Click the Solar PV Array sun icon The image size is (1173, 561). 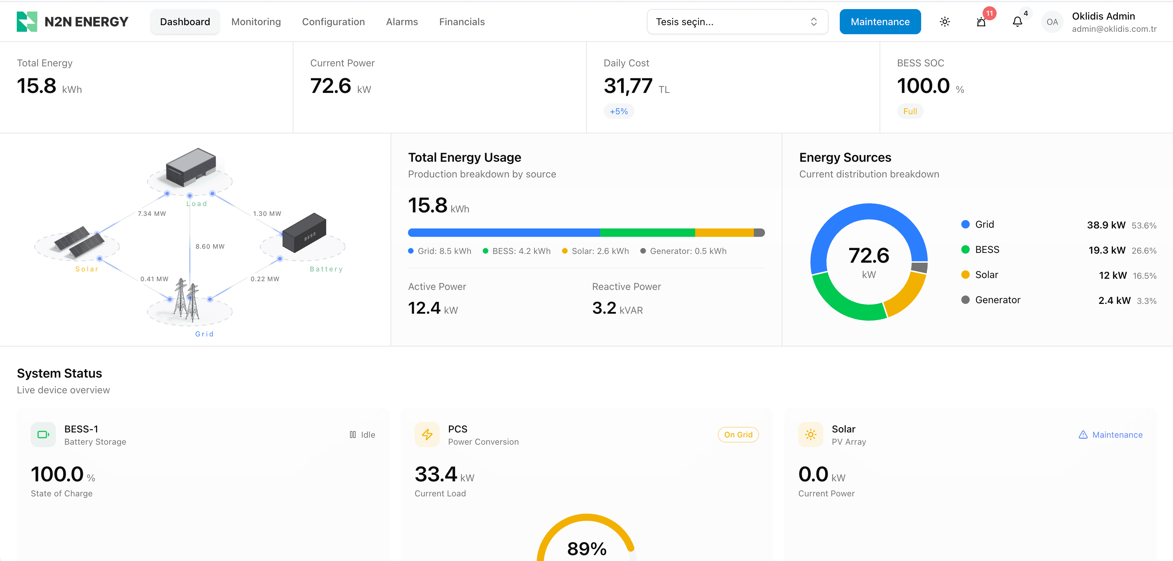click(810, 435)
